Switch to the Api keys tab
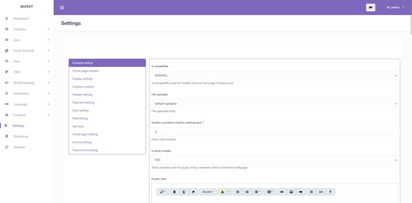Viewport: 412px width, 203px height. (x=107, y=126)
